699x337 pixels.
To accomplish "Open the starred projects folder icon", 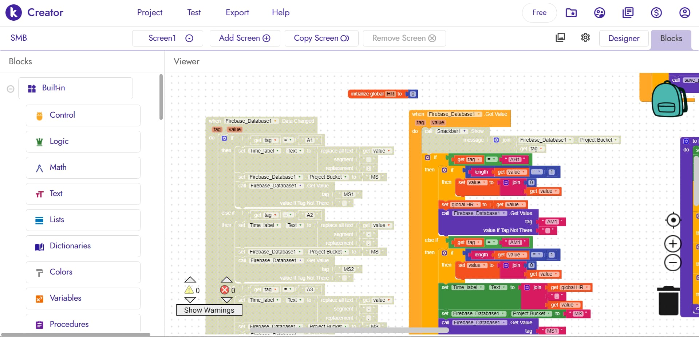I will click(x=571, y=13).
